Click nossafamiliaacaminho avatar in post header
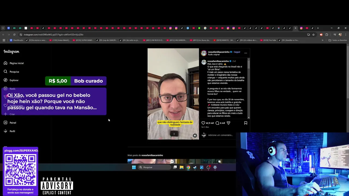 pos(204,53)
